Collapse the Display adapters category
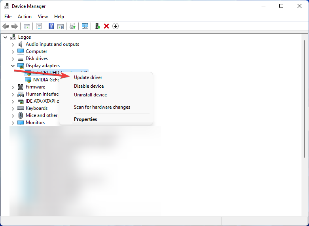The height and width of the screenshot is (226, 309). 13,66
